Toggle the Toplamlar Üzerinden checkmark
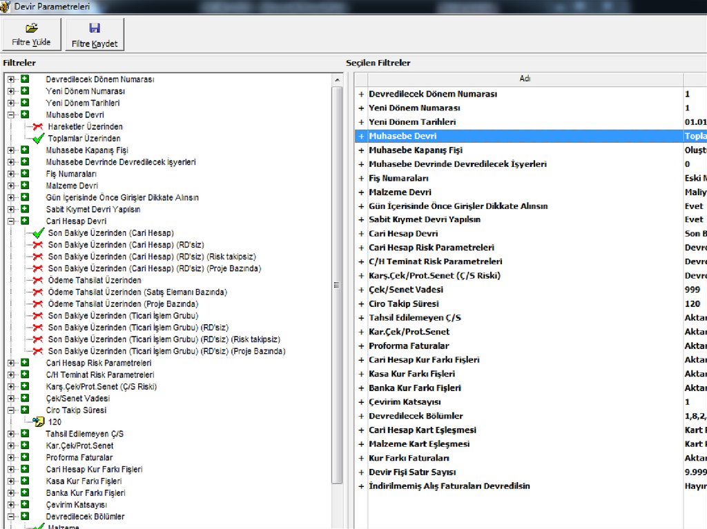The height and width of the screenshot is (529, 707). (x=39, y=139)
